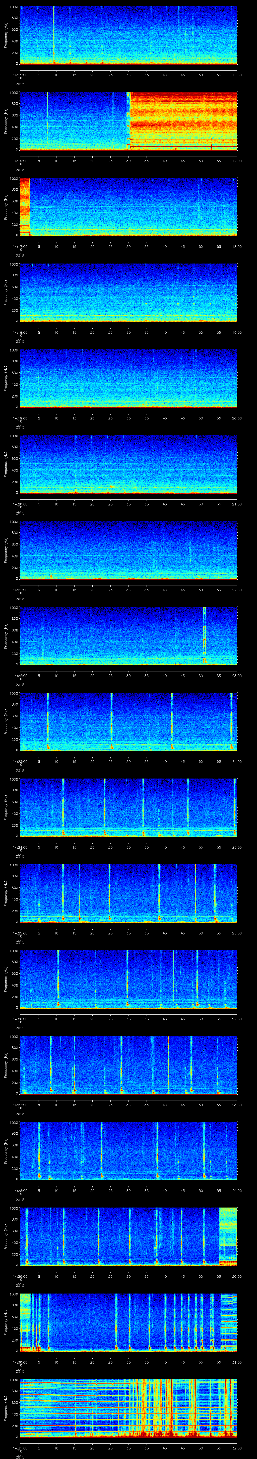
Task: Click the 16:00 end time label
Action: [237, 75]
